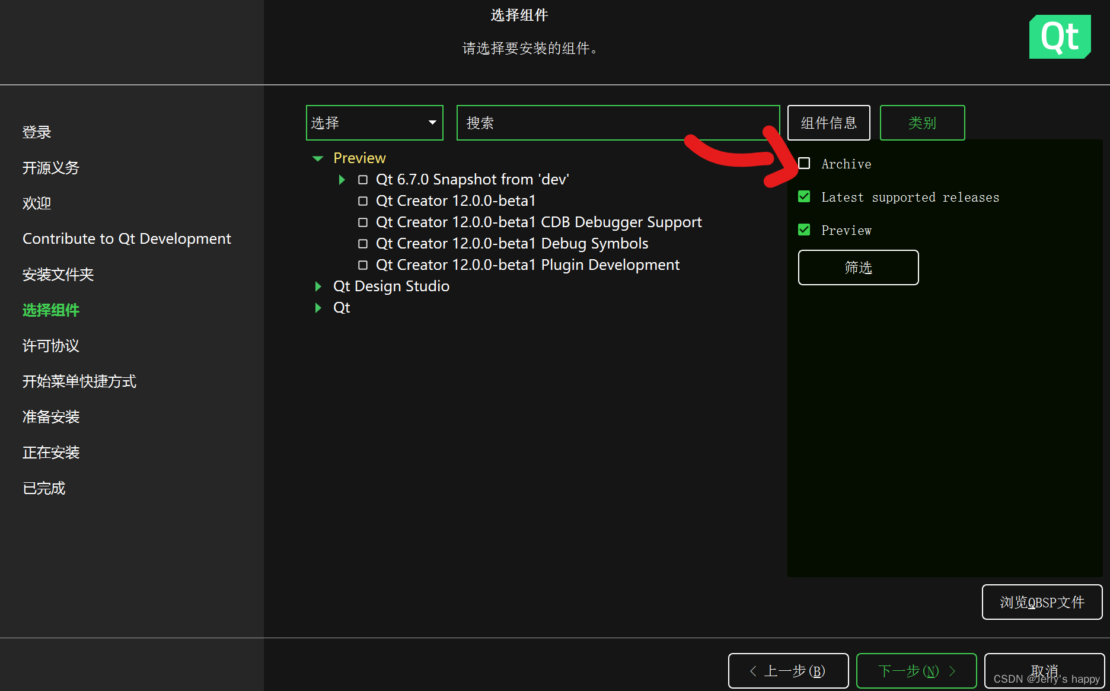Check the Plugin Development checkbox
The image size is (1110, 691).
[363, 265]
